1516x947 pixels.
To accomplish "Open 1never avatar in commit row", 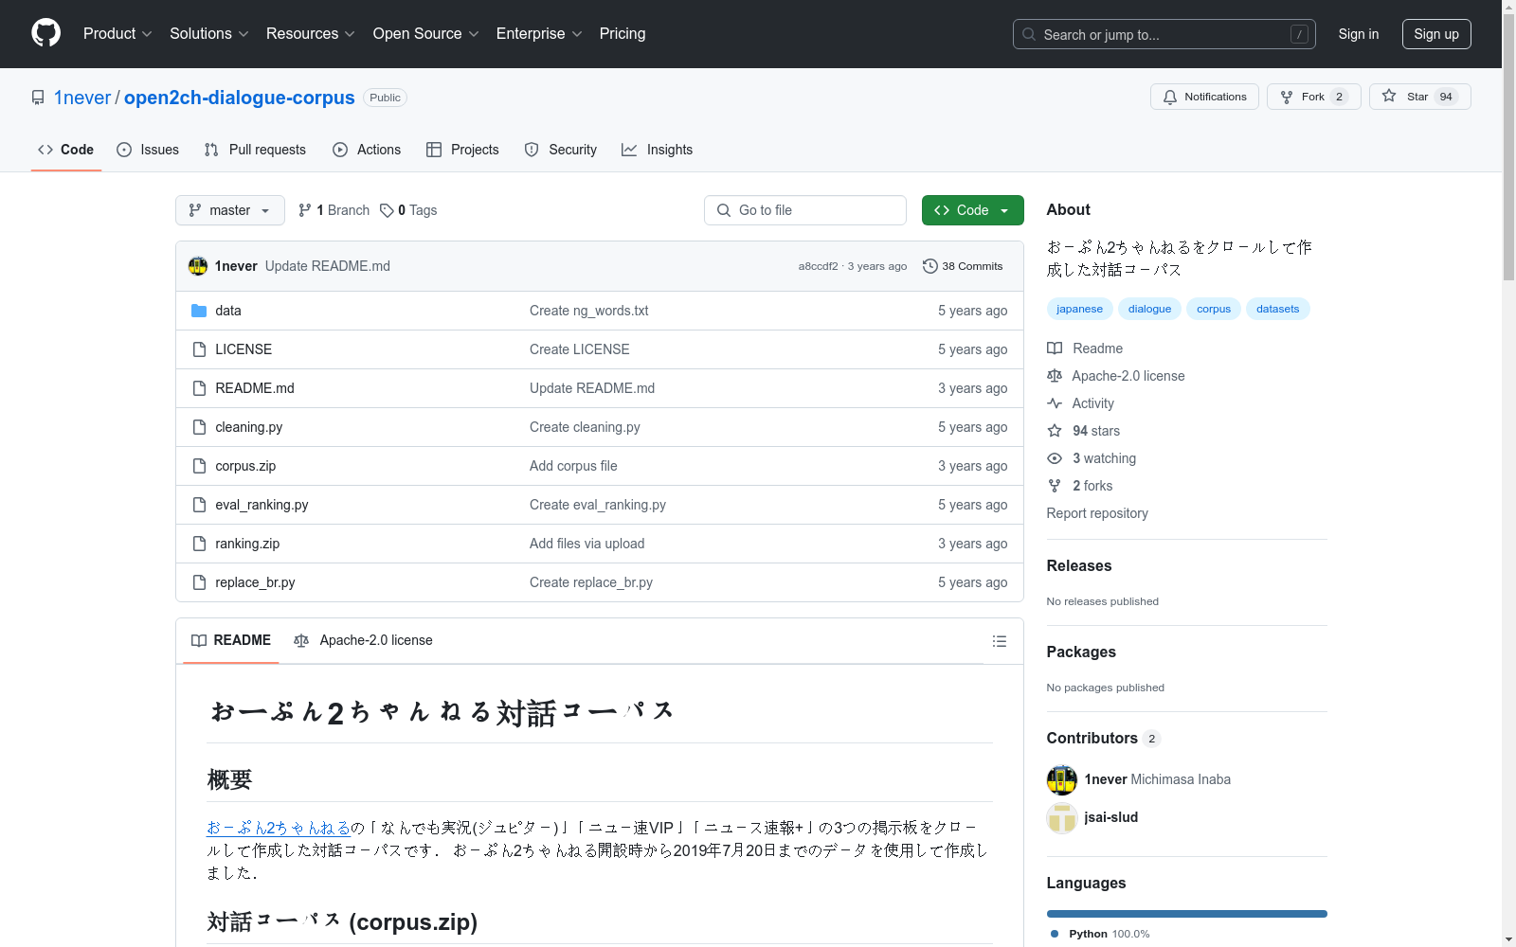I will [x=198, y=266].
